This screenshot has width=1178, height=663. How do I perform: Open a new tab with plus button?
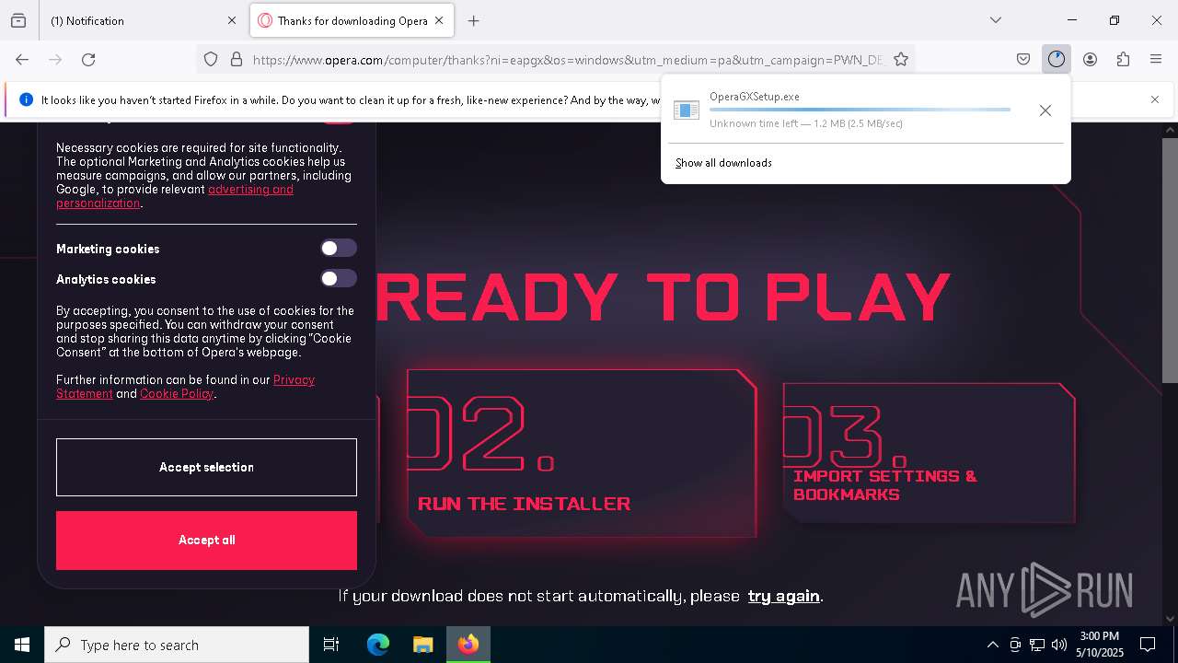point(473,20)
